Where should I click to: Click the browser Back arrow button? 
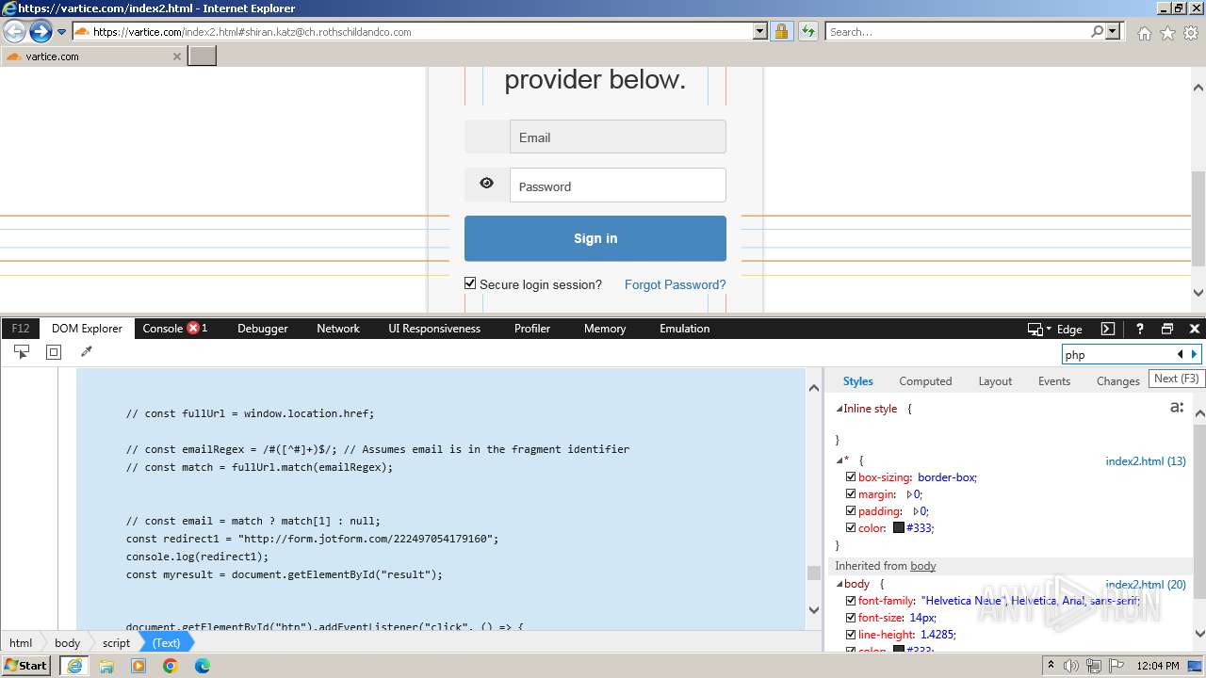14,32
